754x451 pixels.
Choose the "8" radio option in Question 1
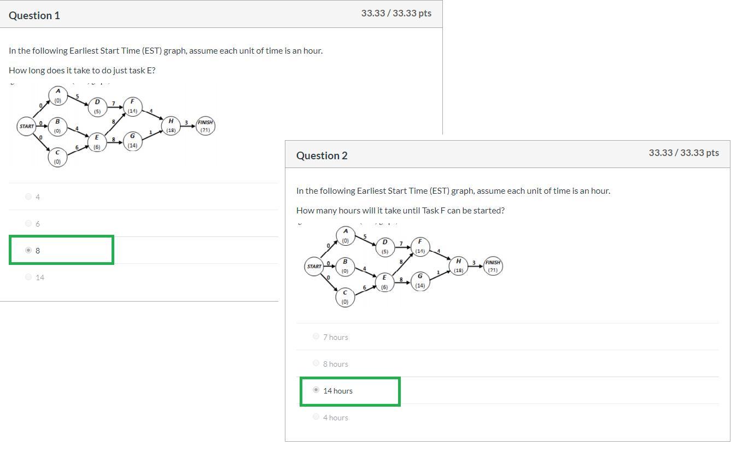28,250
